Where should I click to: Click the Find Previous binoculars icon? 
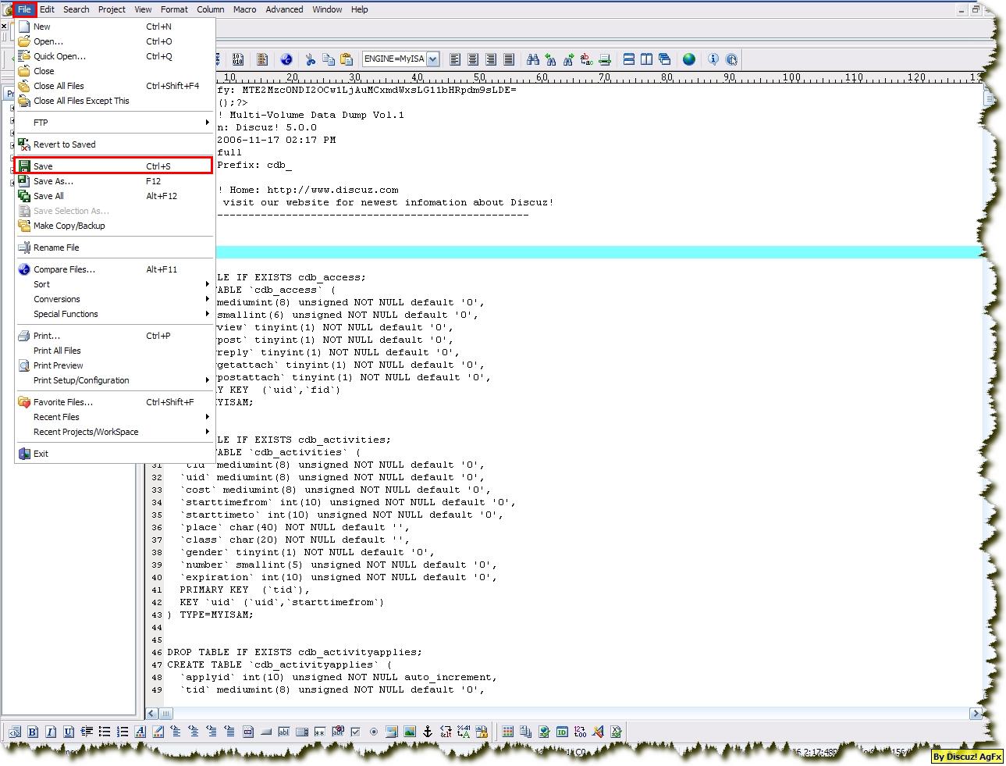550,59
